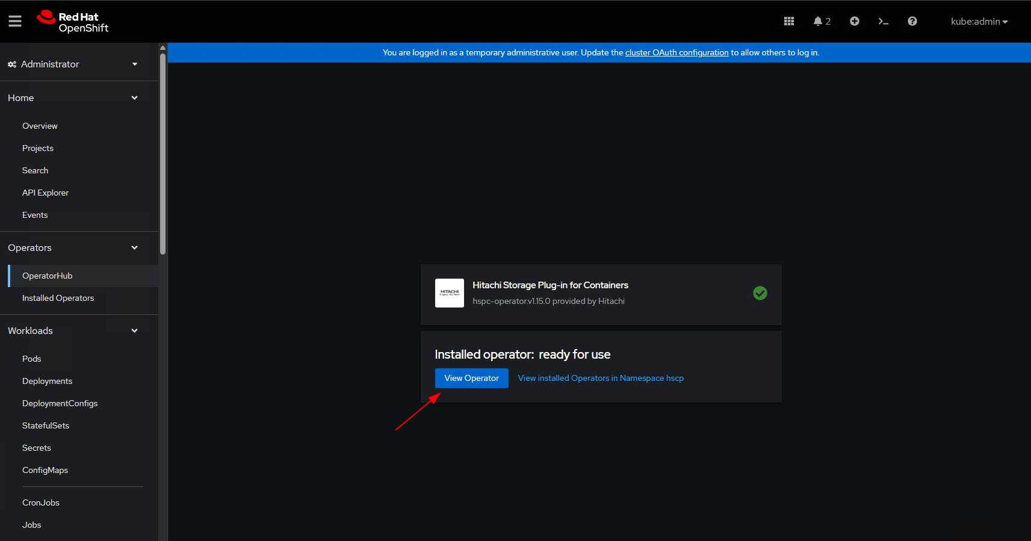1031x541 pixels.
Task: Follow View installed Operators in Namespace hscp link
Action: point(601,378)
